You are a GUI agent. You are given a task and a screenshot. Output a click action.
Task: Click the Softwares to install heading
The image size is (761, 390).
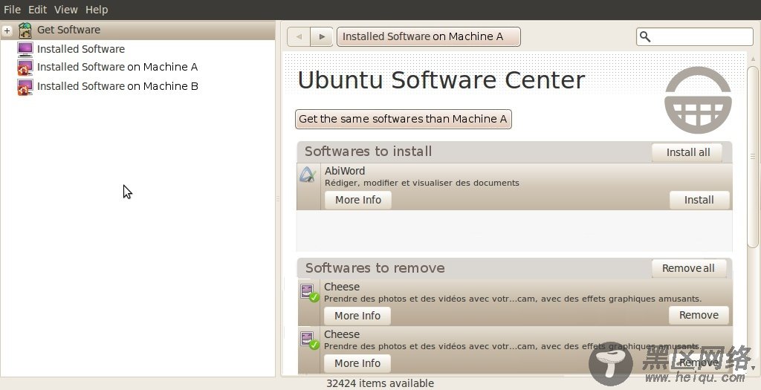click(x=369, y=152)
